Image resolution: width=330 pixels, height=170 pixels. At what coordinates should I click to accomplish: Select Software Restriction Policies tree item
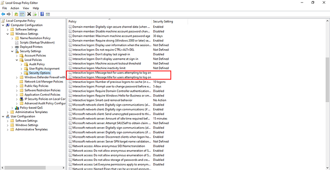click(42, 90)
